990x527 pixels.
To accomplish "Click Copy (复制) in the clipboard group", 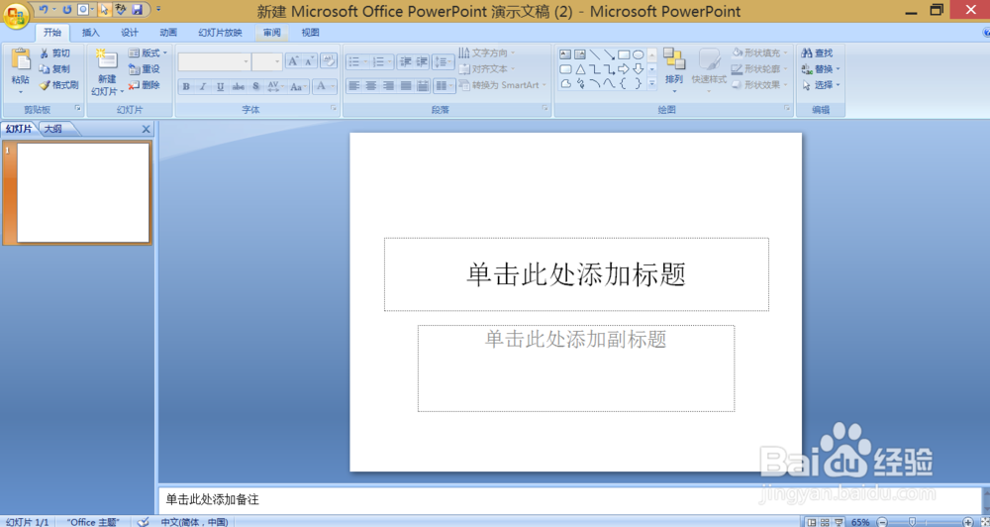I will pos(54,69).
